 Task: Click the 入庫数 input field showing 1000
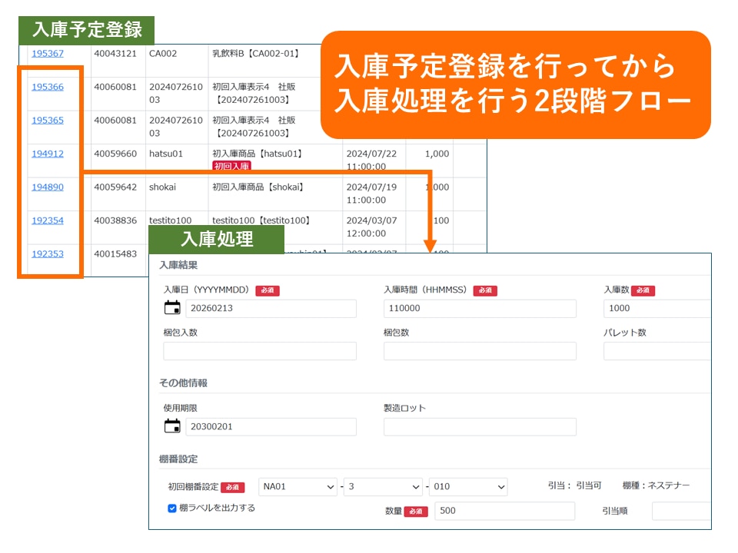point(657,309)
